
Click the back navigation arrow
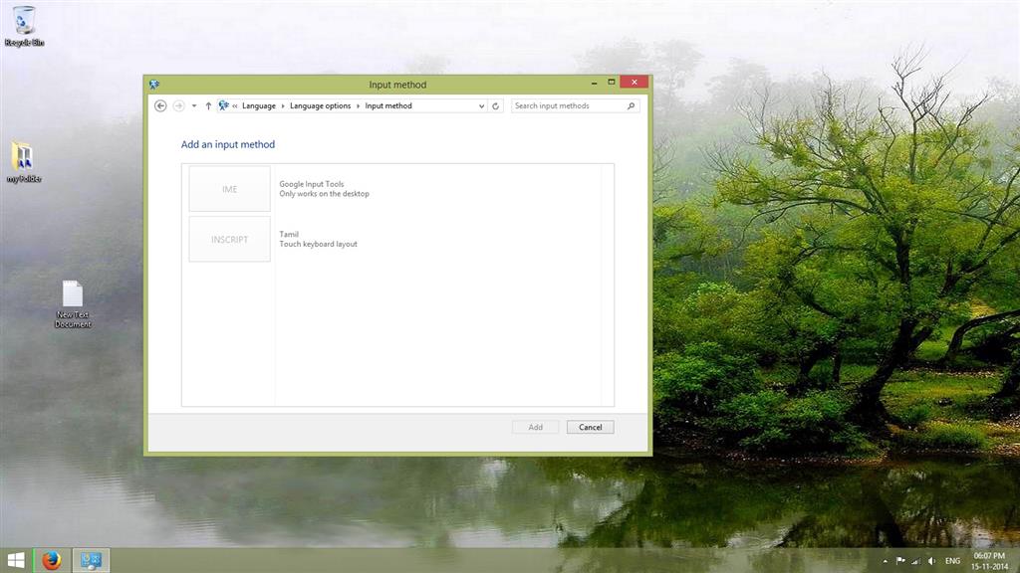pyautogui.click(x=160, y=105)
